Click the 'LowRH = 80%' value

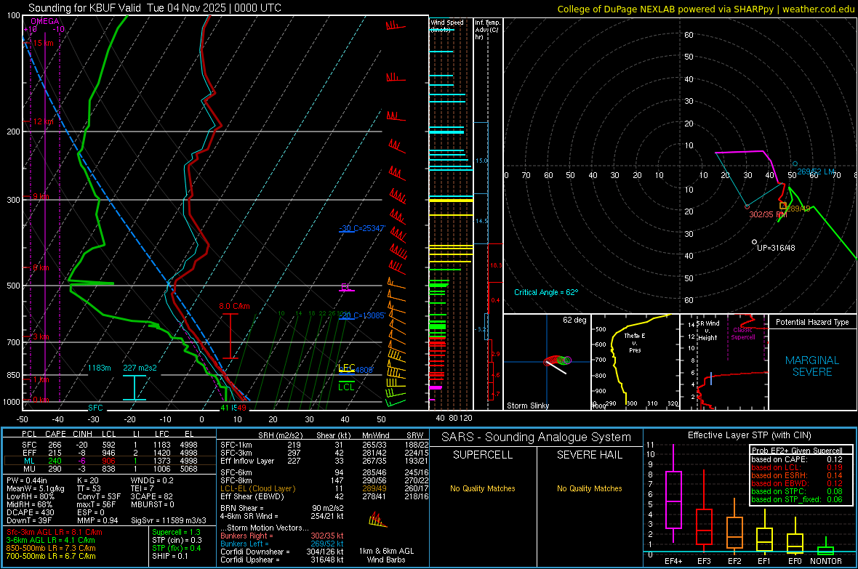(x=30, y=497)
